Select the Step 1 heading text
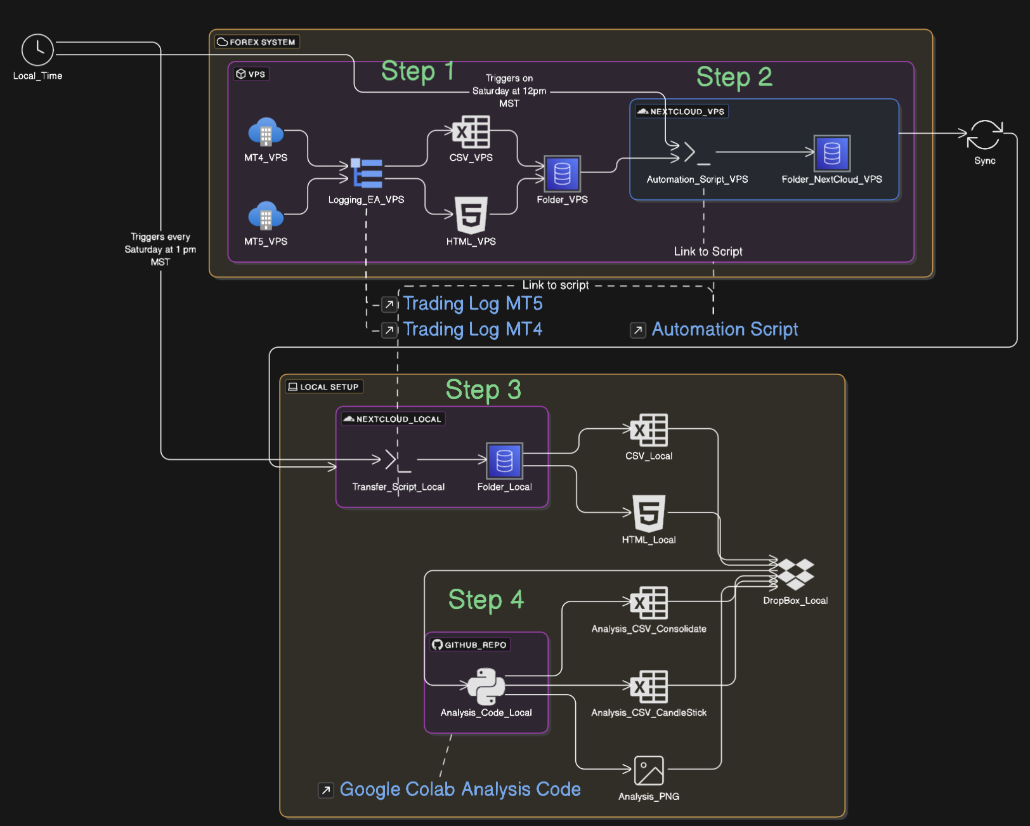 (x=418, y=71)
